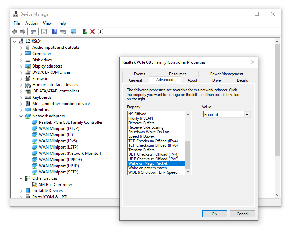Expand the Keyboards node

(x=21, y=97)
